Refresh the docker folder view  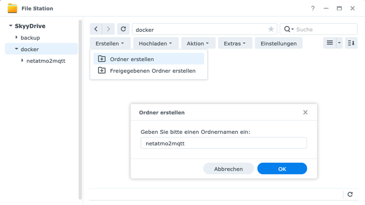(x=123, y=29)
